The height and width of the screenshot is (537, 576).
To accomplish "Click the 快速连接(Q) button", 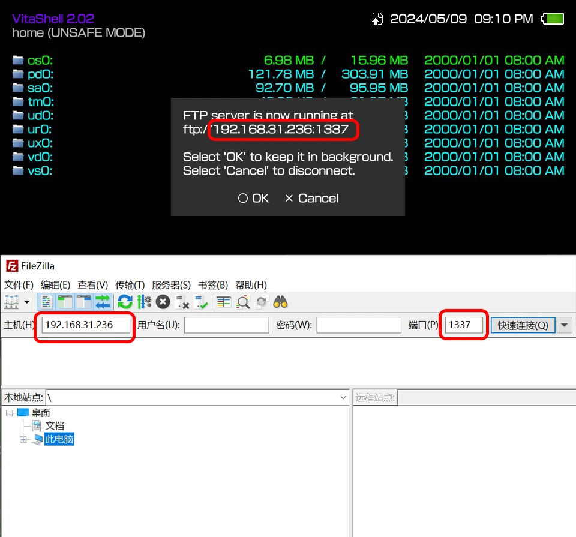I will 523,325.
